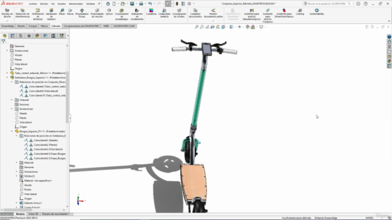Open Comparar documentos tool
This screenshot has width=392, height=220.
click(x=195, y=13)
